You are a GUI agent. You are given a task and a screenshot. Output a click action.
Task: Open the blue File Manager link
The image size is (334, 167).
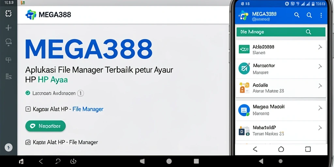click(x=88, y=109)
